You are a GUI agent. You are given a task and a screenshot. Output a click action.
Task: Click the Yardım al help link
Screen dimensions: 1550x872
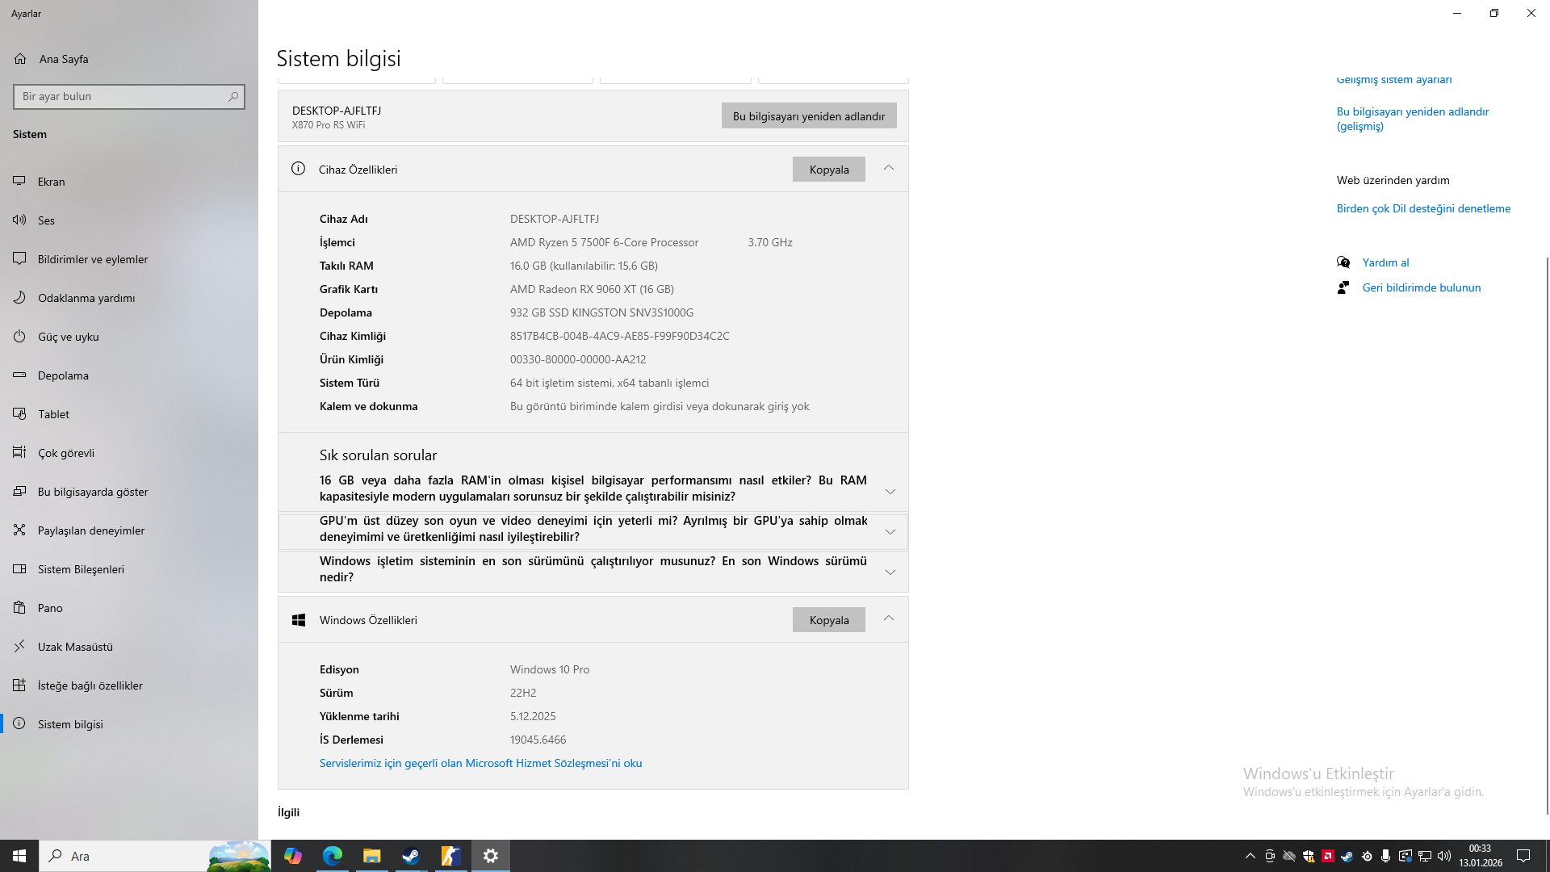tap(1385, 262)
